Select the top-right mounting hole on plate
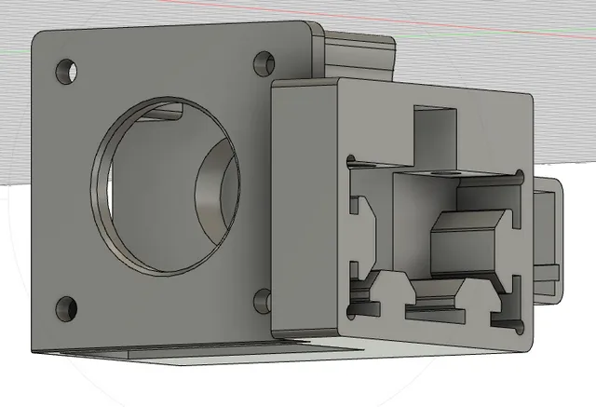 [264, 63]
